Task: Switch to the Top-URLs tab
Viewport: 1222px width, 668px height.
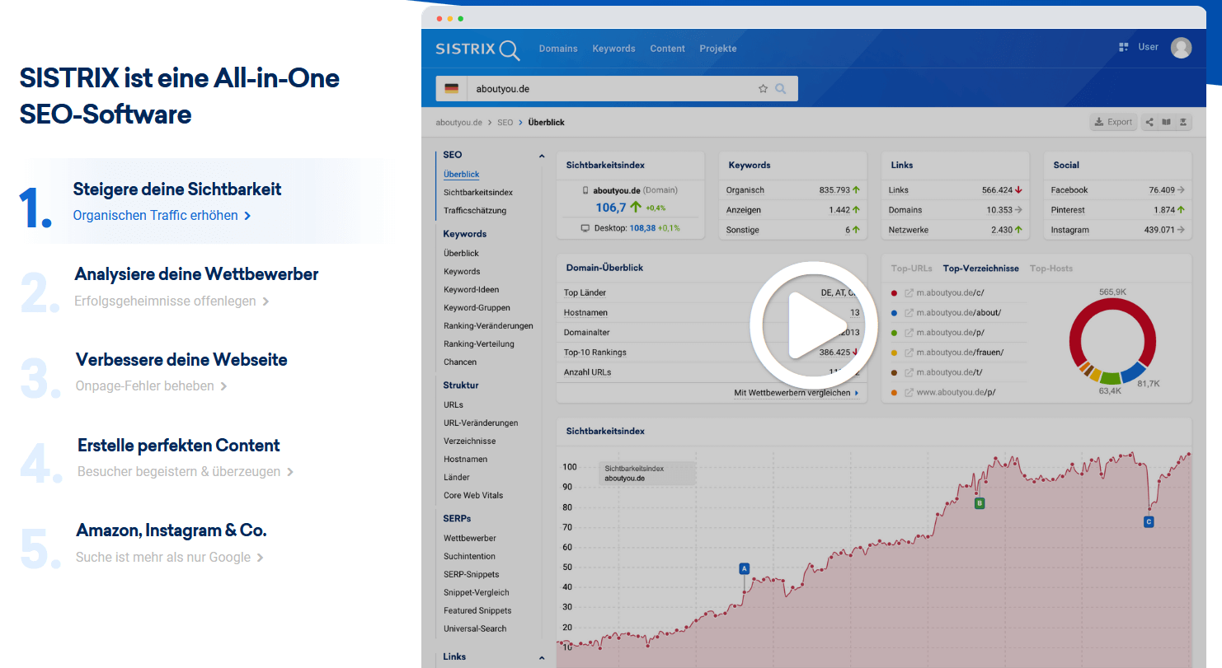Action: (912, 269)
